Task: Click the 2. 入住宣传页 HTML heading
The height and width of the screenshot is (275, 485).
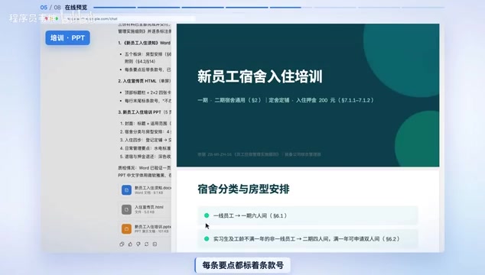Action: tap(145, 81)
